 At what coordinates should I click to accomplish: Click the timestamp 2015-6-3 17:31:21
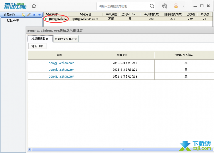pyautogui.click(x=125, y=70)
